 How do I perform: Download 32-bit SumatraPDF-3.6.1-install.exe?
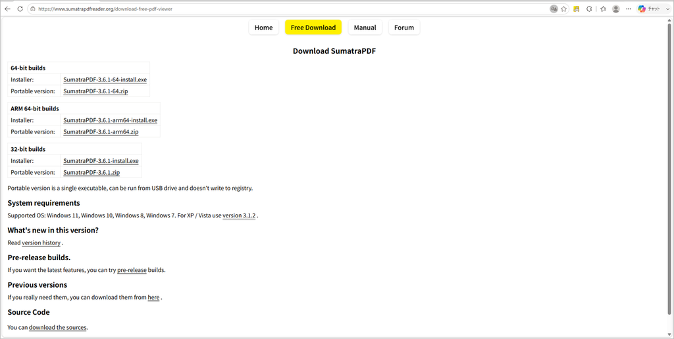tap(101, 161)
